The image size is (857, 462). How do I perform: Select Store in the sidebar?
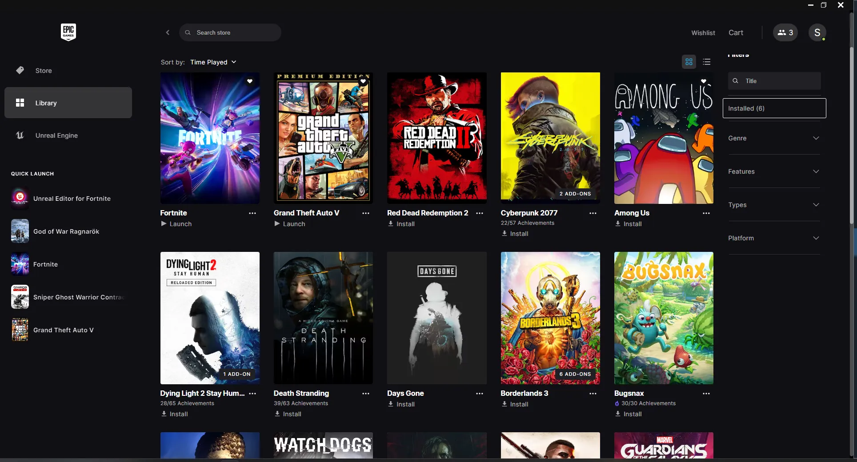(x=43, y=70)
